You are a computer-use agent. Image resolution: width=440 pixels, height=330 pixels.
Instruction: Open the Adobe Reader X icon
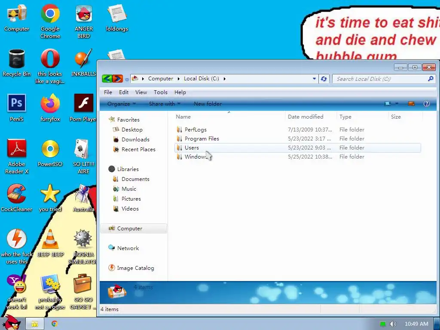[17, 156]
